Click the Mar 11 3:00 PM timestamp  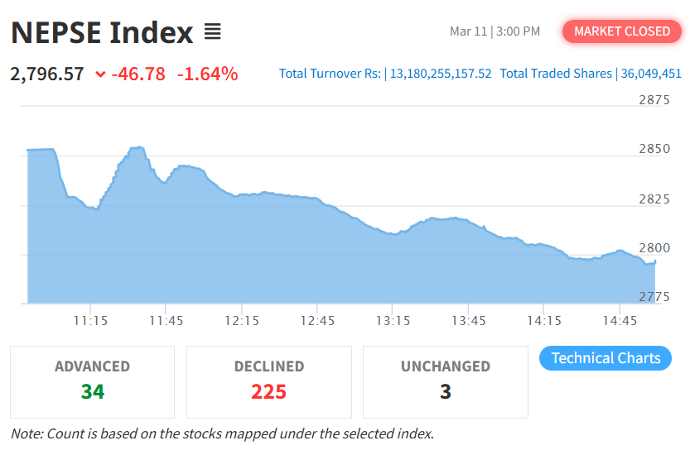(495, 31)
